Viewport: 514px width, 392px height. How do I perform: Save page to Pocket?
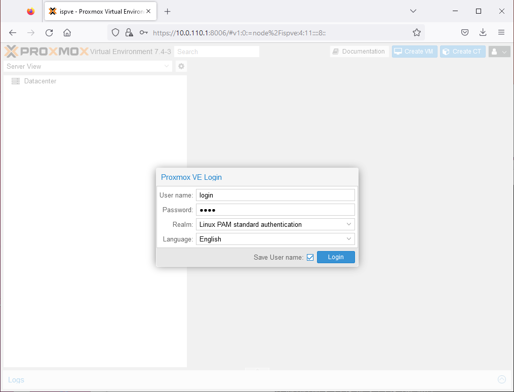pos(465,32)
